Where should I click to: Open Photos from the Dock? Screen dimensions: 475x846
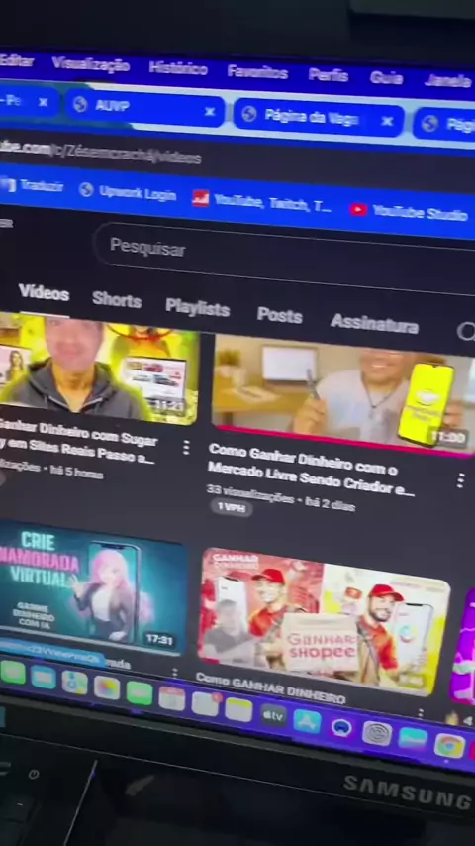point(107,687)
